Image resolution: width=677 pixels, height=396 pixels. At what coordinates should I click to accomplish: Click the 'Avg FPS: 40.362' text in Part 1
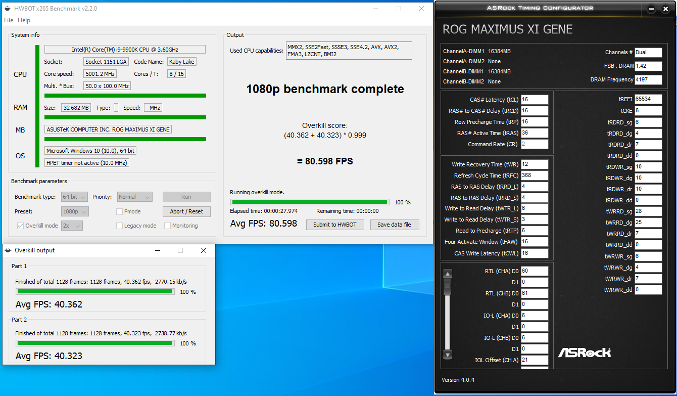pyautogui.click(x=49, y=304)
